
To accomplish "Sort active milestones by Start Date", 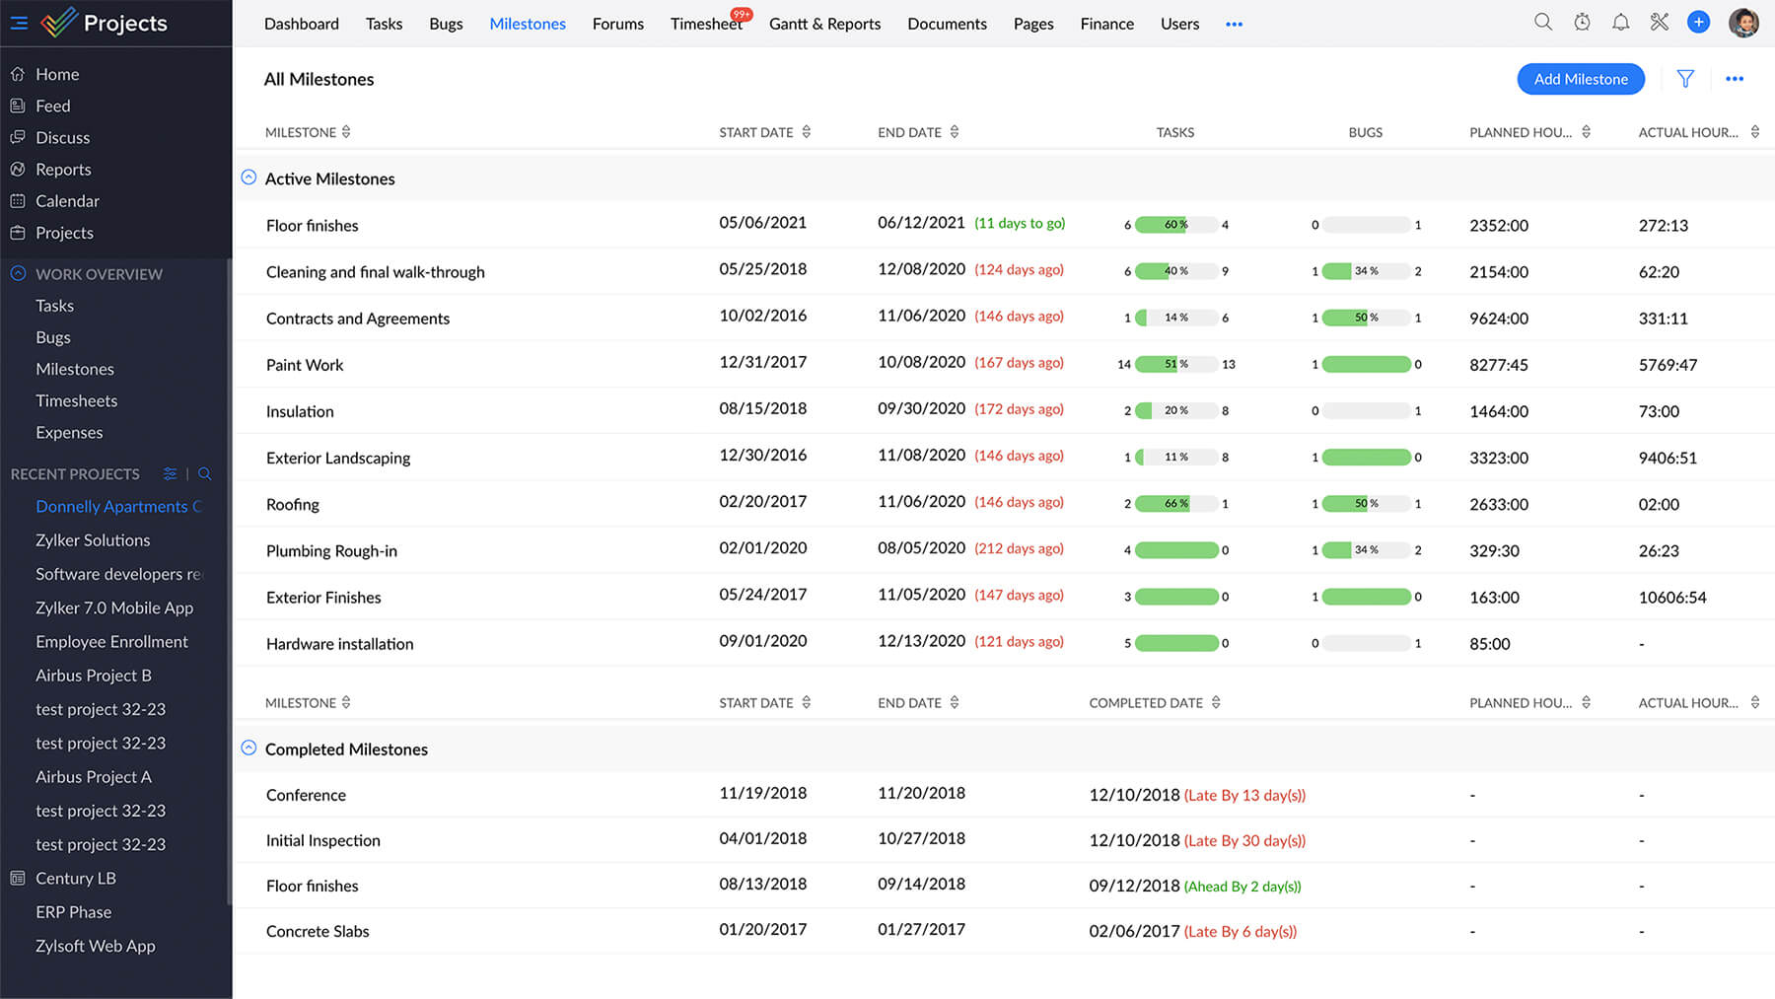I will point(806,132).
